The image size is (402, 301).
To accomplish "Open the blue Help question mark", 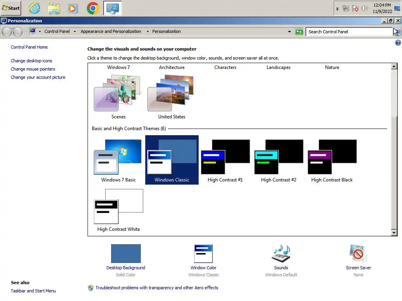I will coord(398,43).
